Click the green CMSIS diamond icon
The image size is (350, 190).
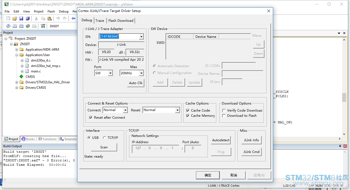21,77
